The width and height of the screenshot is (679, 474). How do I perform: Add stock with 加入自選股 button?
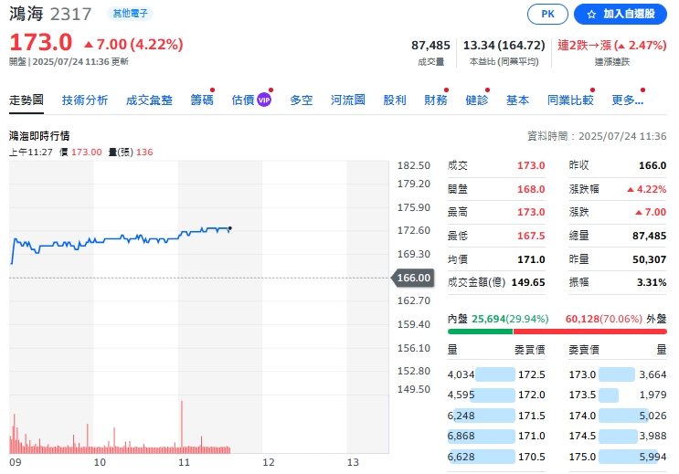click(621, 14)
